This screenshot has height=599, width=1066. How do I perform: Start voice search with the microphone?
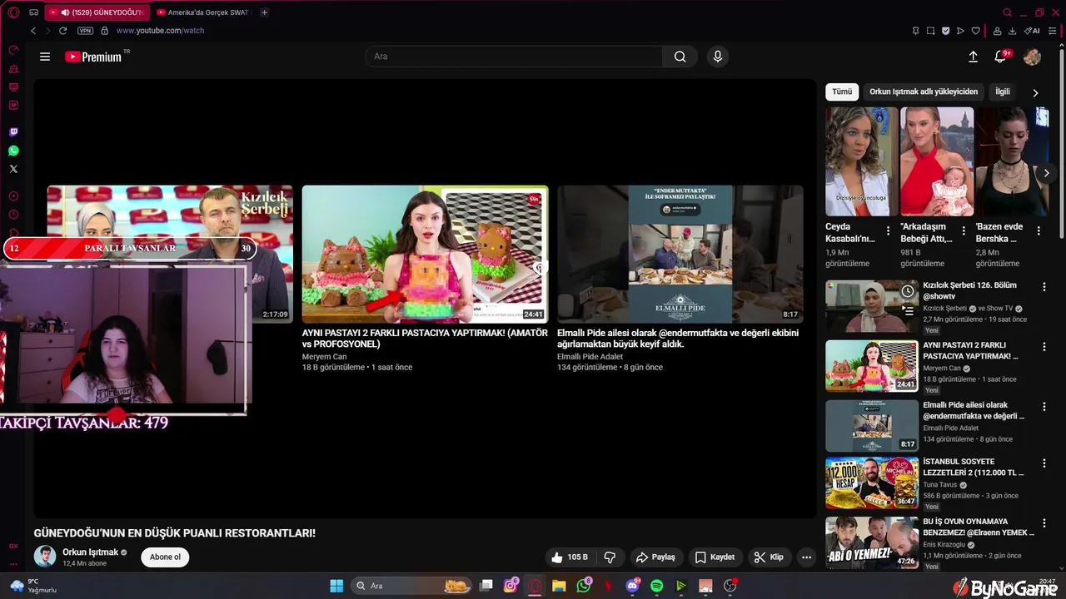coord(718,57)
